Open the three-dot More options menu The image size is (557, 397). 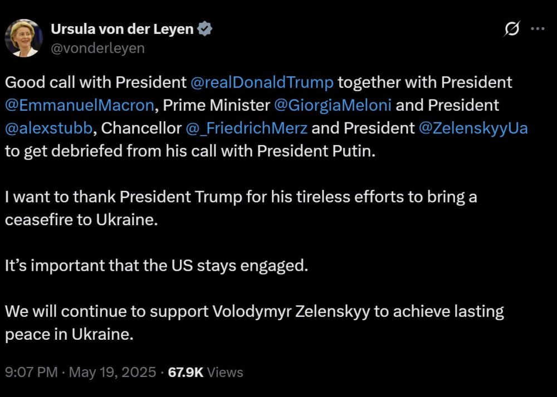[x=538, y=29]
